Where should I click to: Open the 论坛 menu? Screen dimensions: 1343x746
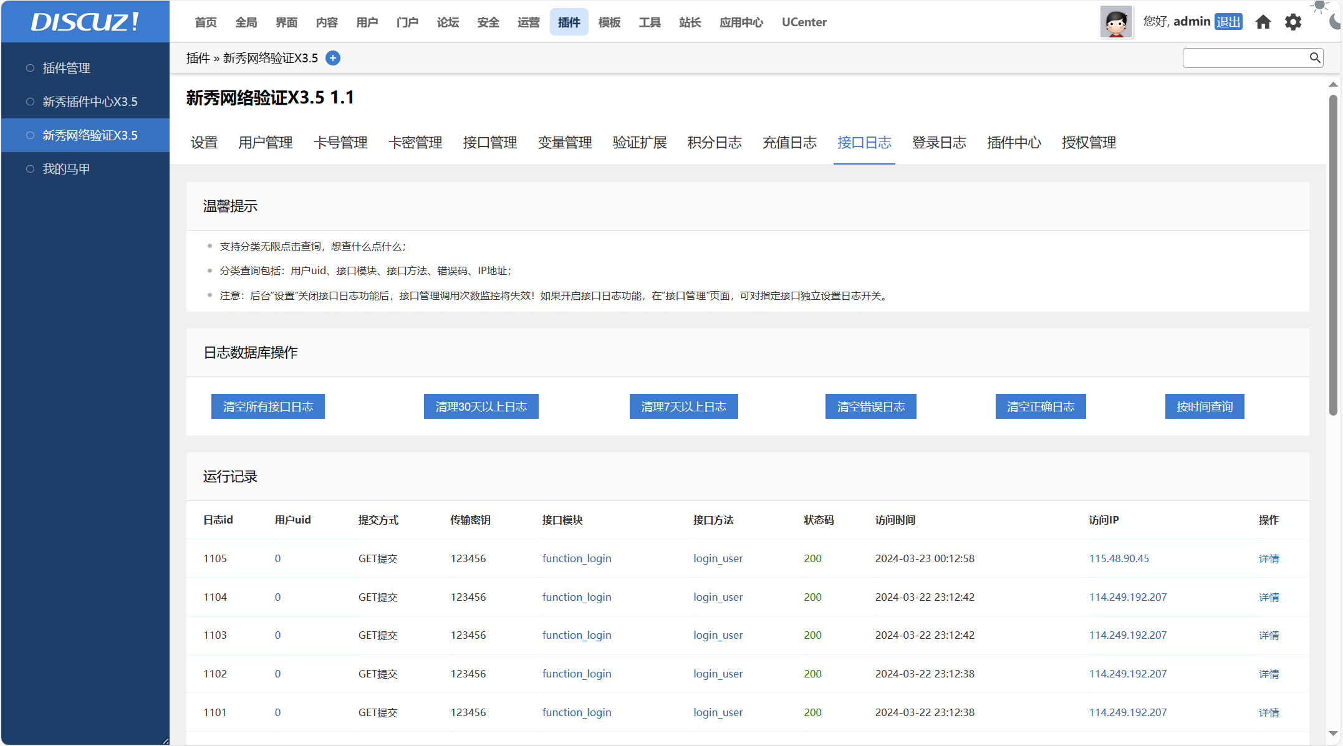pyautogui.click(x=448, y=22)
